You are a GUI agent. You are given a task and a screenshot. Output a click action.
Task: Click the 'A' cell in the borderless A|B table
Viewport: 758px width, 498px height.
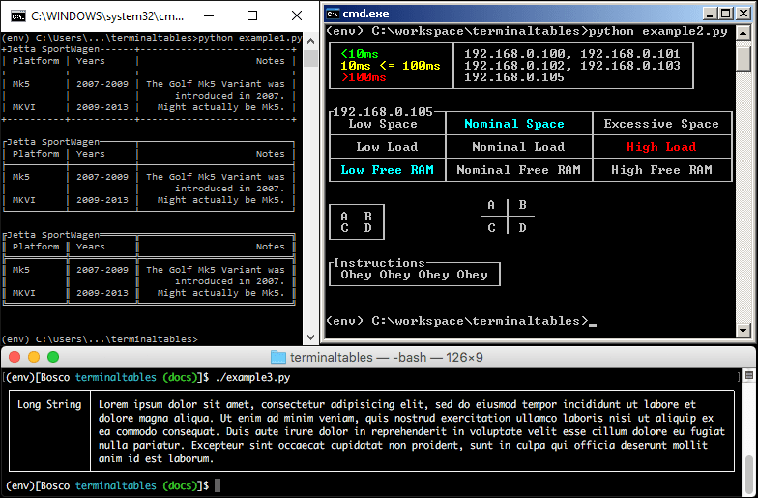point(491,205)
